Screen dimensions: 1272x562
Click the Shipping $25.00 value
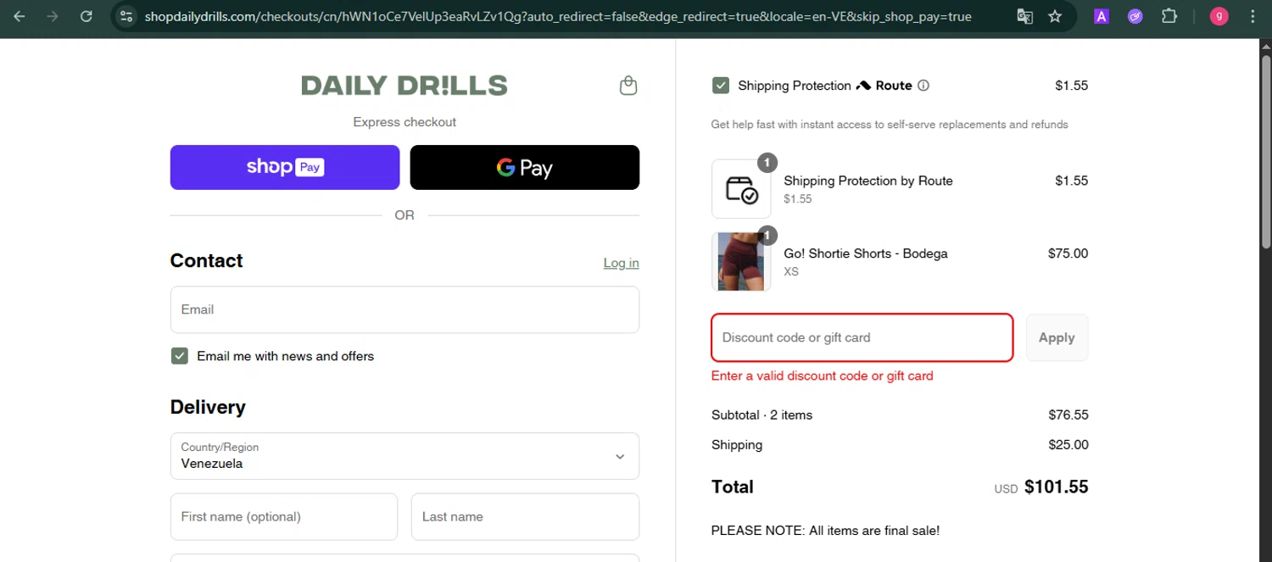pyautogui.click(x=1068, y=445)
